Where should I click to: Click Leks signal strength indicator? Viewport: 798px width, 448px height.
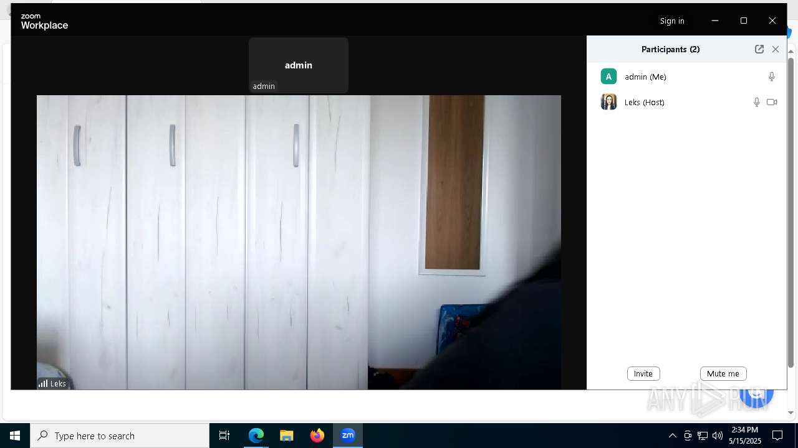tap(43, 383)
